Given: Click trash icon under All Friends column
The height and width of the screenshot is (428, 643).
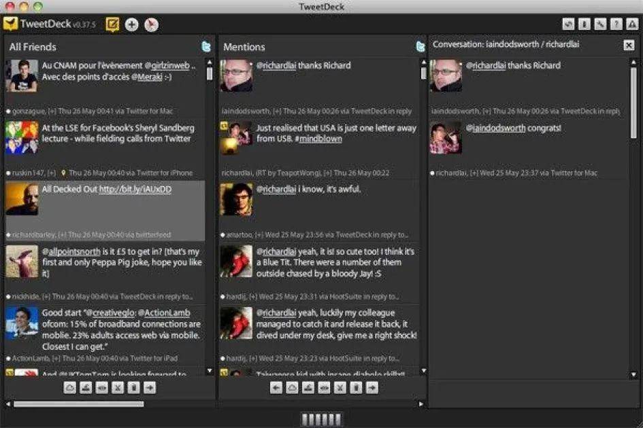Looking at the screenshot, I should [133, 387].
